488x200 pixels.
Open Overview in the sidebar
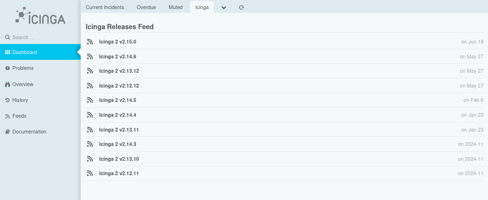tap(40, 84)
